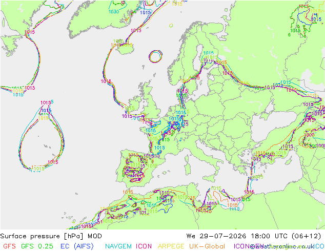Click the cyan 1030 isobar label near Greenland

[x=114, y=12]
